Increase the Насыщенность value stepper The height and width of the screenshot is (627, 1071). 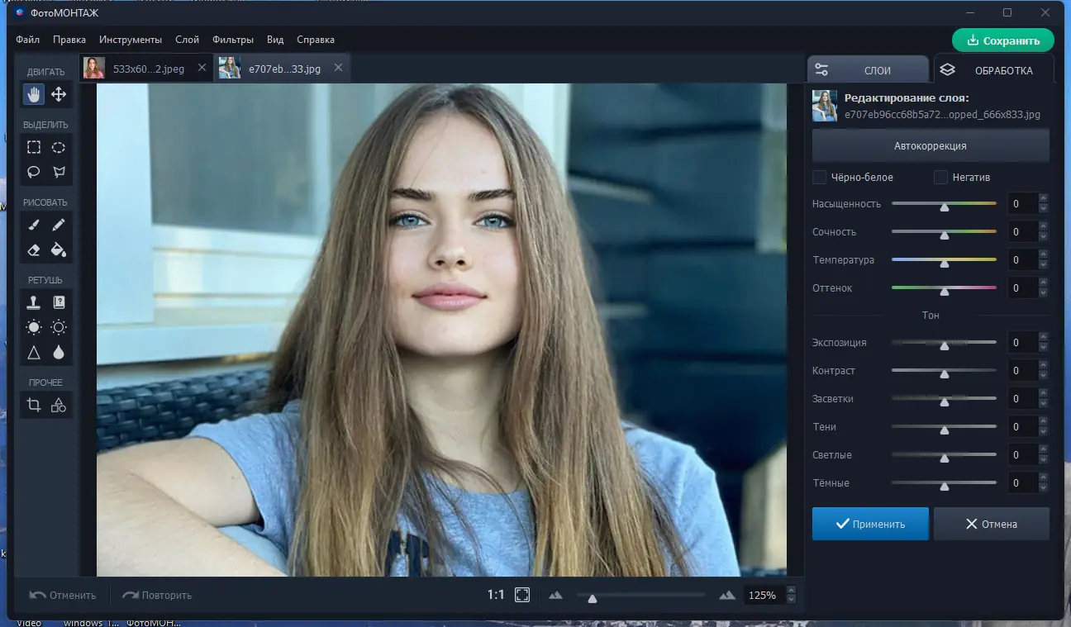click(1043, 198)
